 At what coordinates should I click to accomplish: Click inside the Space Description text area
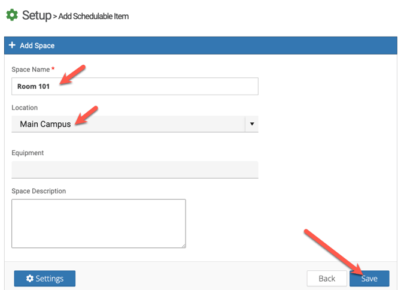coord(98,223)
